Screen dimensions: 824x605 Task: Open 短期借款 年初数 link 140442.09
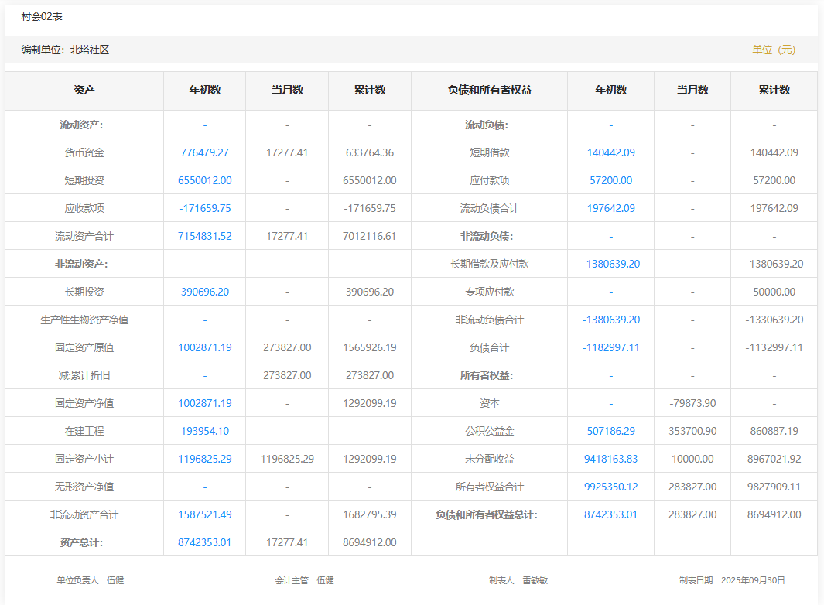[x=610, y=152]
